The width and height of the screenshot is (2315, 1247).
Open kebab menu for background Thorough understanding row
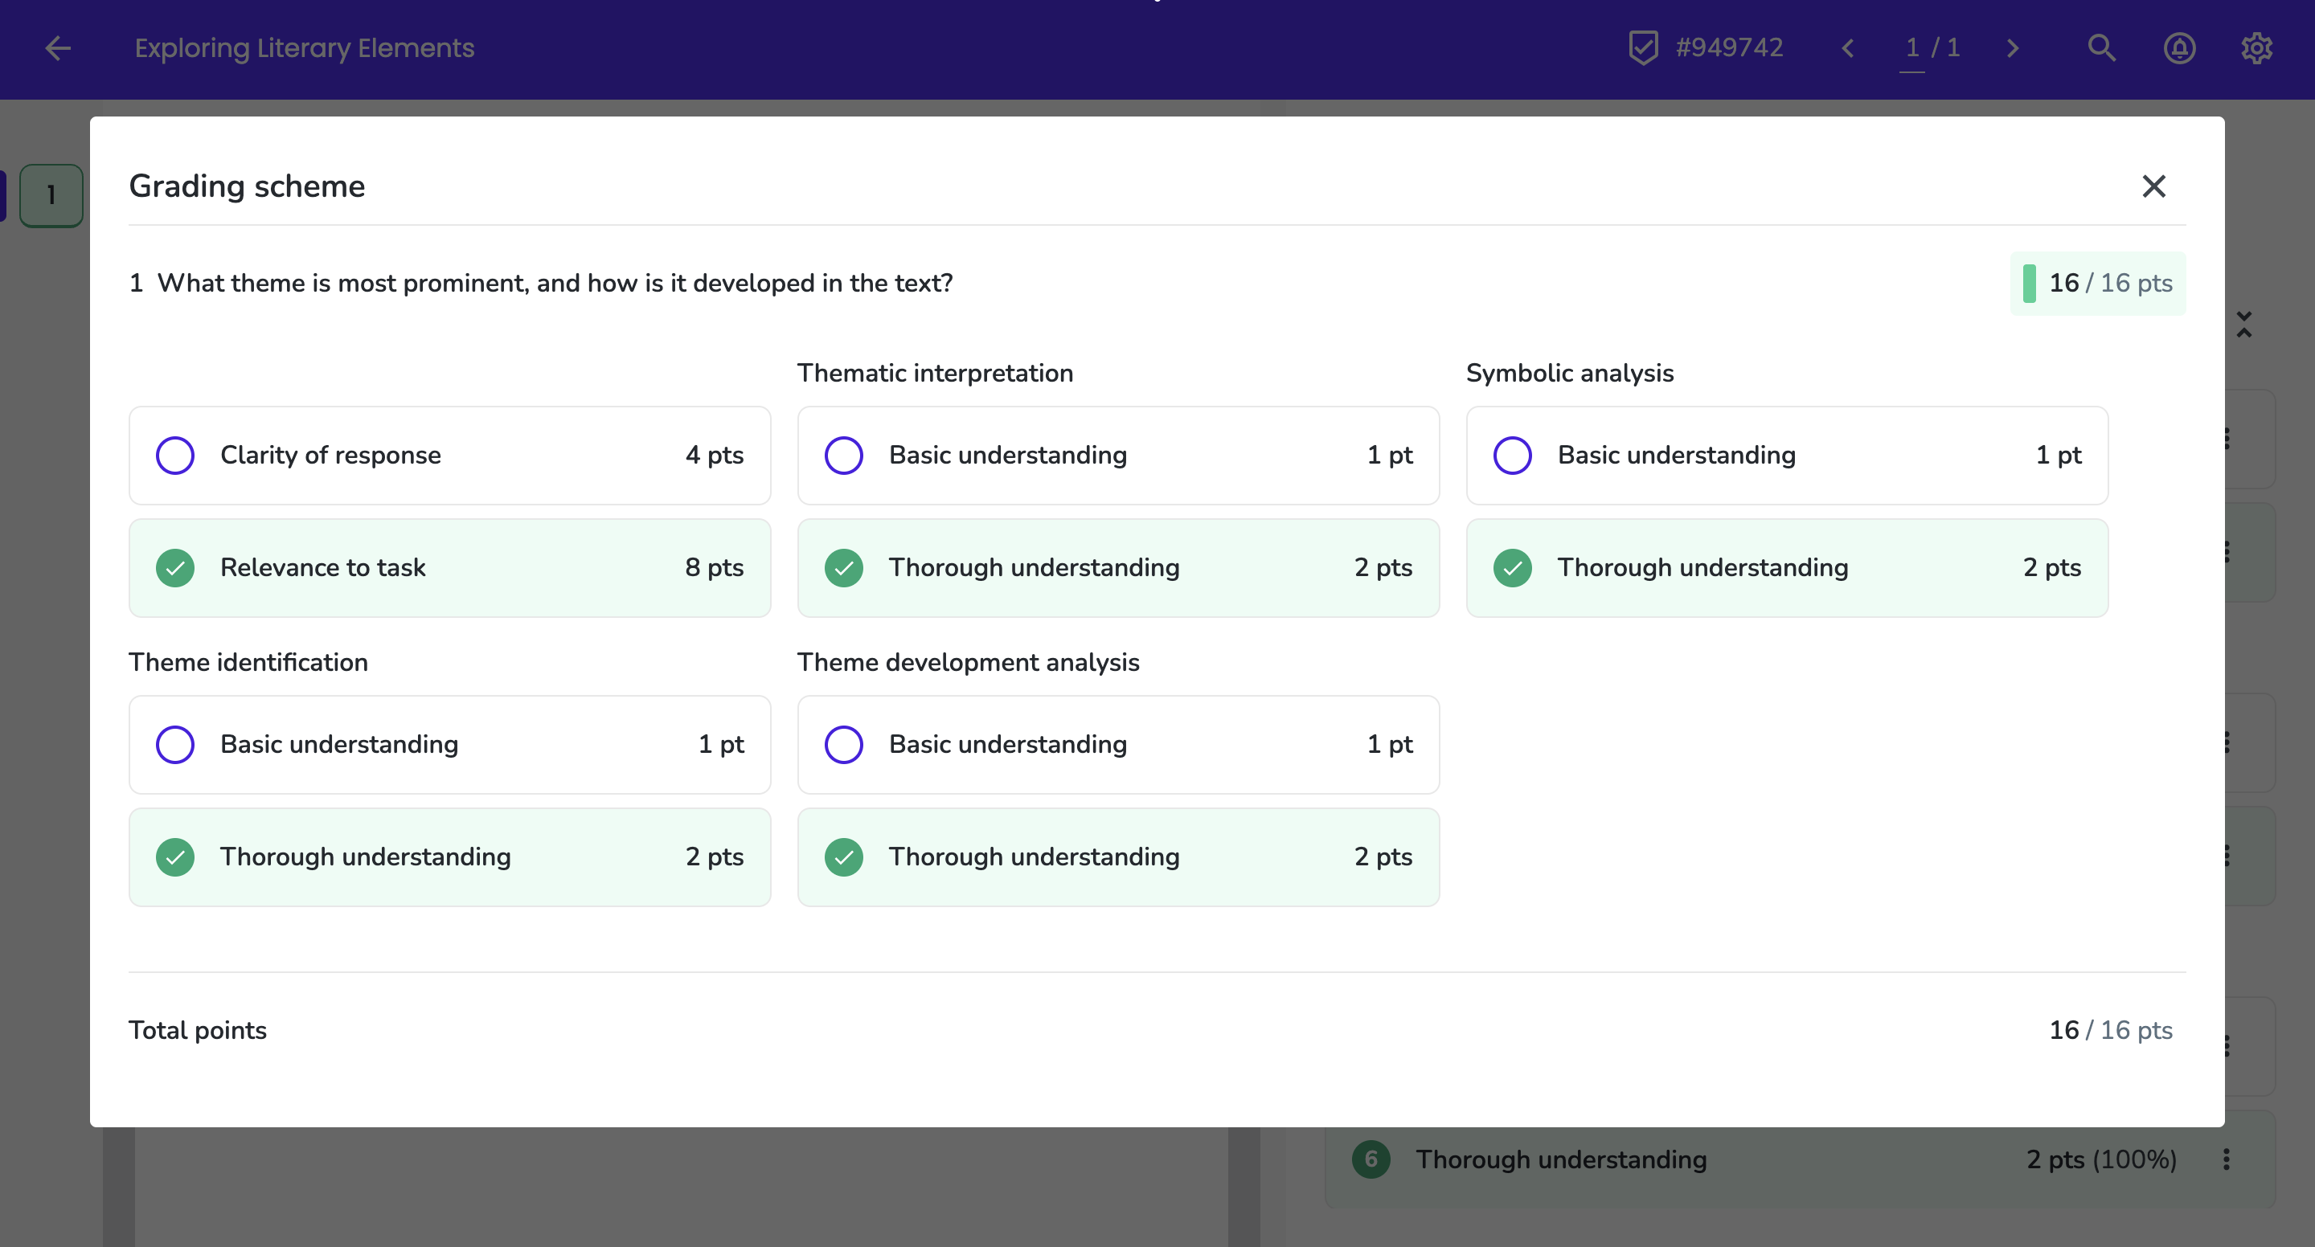tap(2226, 1159)
